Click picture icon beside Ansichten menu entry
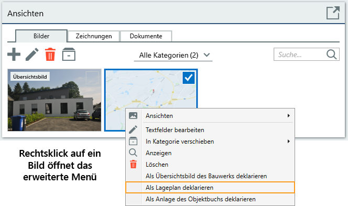This screenshot has width=348, height=206. (133, 116)
